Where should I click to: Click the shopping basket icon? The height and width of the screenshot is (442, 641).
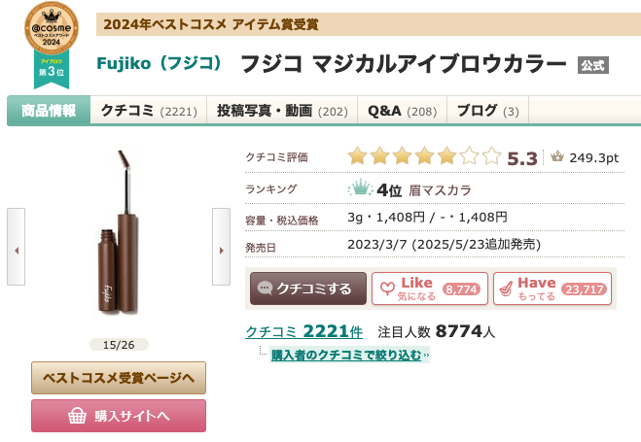[77, 416]
